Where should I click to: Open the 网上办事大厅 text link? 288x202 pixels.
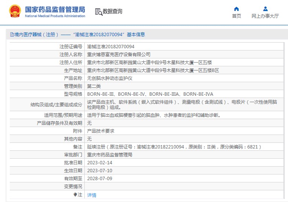tap(265, 16)
